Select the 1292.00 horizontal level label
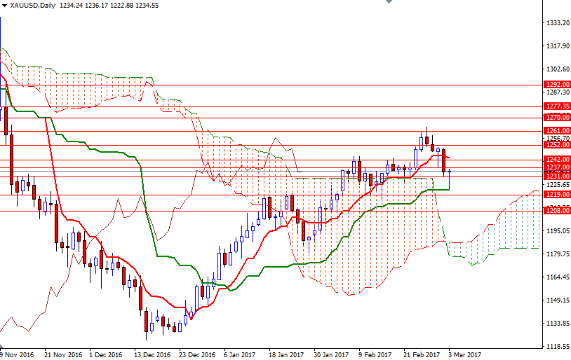The width and height of the screenshot is (571, 360). pos(556,85)
